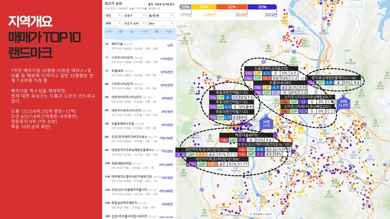Click the blue 34평 12억 map marker
Screen dimensions: 390x219
tap(266, 123)
